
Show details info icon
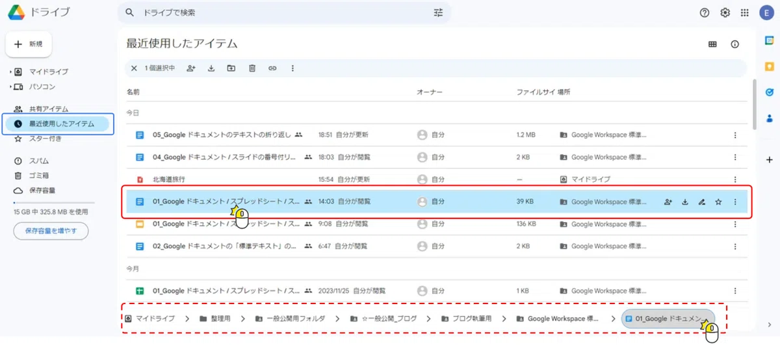click(735, 44)
